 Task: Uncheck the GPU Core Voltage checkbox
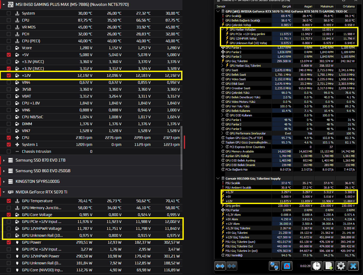tap(9, 215)
